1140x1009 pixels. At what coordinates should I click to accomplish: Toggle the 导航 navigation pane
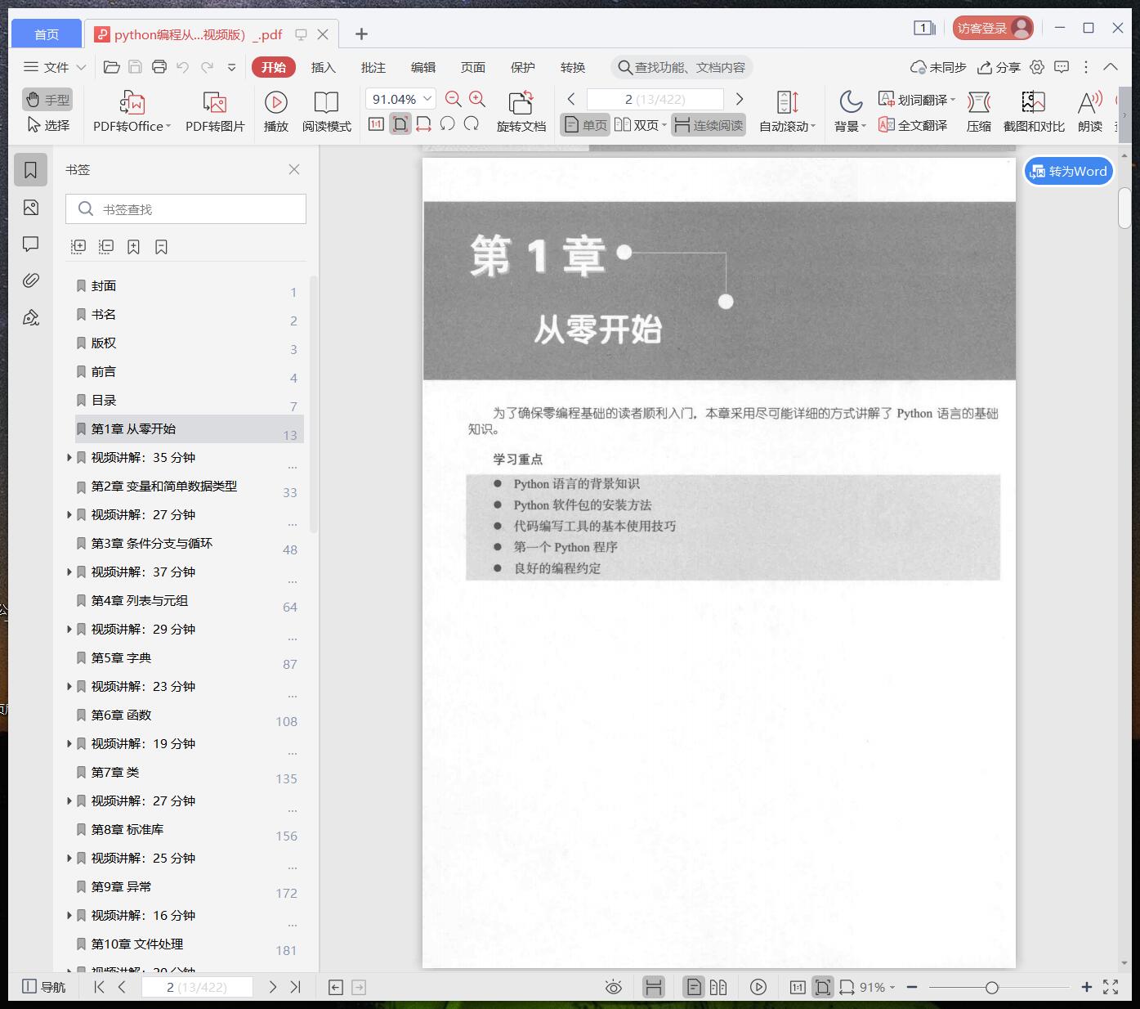tap(44, 987)
